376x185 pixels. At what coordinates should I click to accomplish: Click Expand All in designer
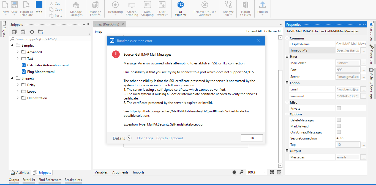tap(254, 31)
